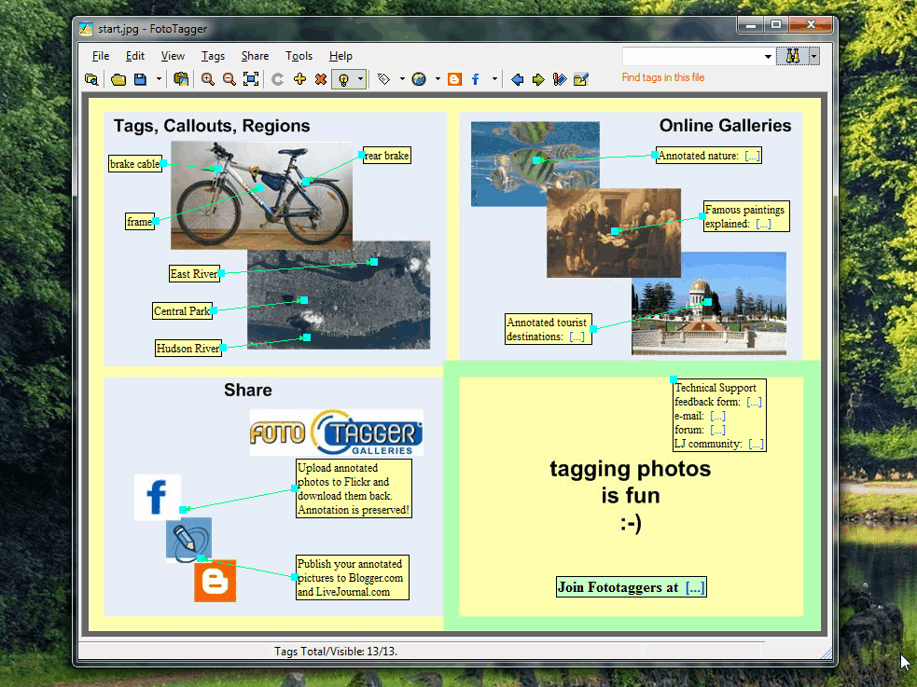The image size is (917, 687).
Task: Click the Manhattan satellite map image
Action: coord(339,296)
